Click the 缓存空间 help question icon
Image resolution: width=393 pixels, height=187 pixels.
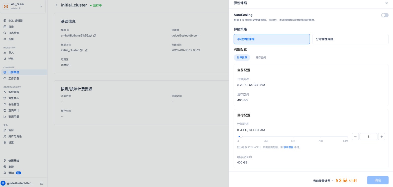(x=250, y=157)
